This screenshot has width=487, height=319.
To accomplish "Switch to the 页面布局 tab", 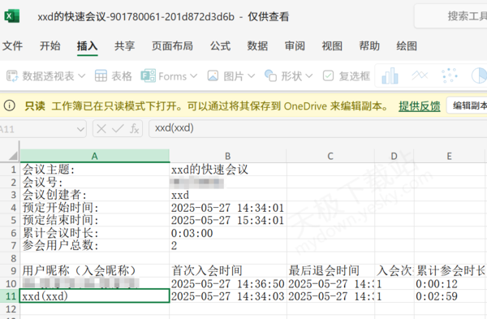I will pyautogui.click(x=172, y=46).
